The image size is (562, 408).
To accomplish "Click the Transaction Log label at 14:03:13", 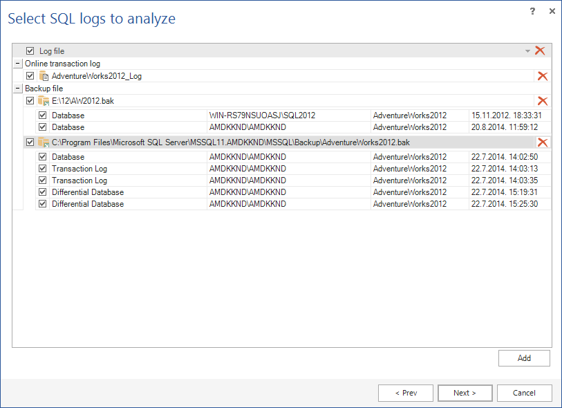I will coord(79,169).
